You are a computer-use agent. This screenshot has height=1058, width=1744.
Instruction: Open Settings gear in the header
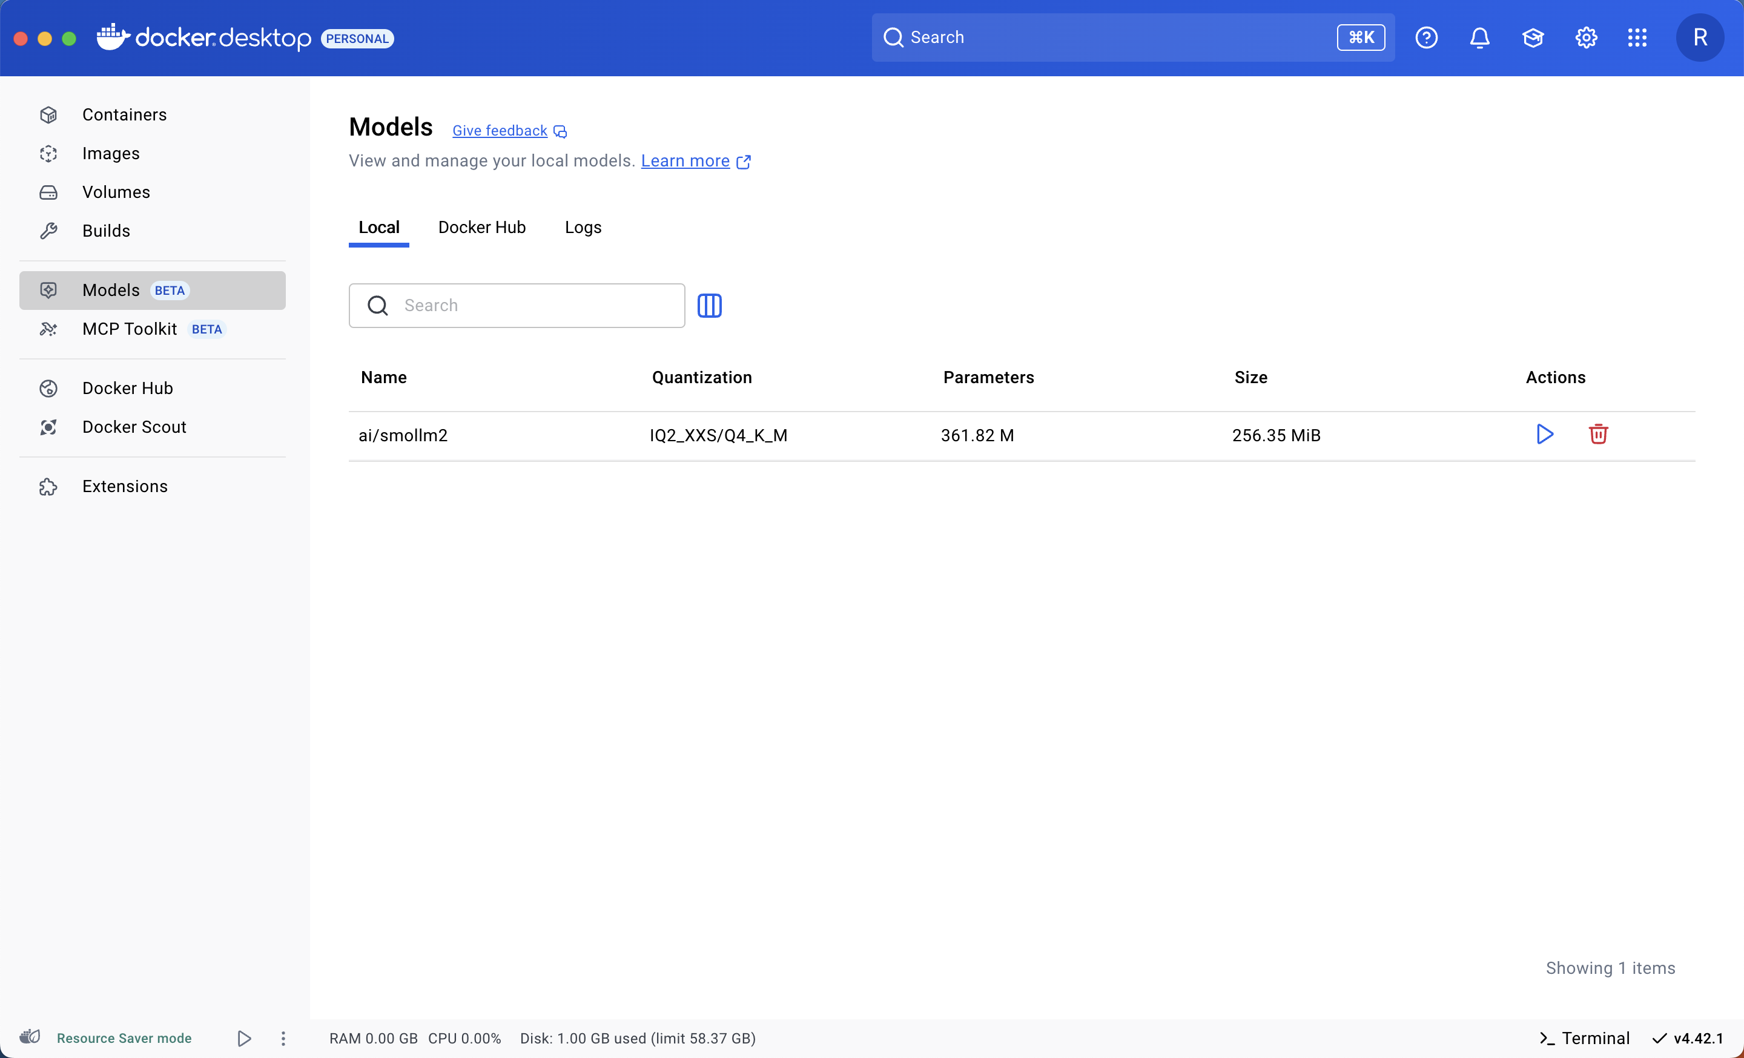pos(1586,38)
